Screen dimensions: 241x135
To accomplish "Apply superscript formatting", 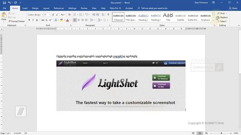I will tap(50, 20).
